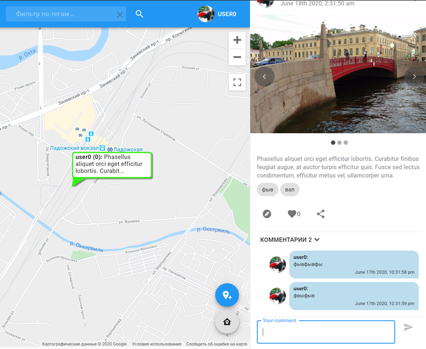
Task: Click the 'фыв' tag chip
Action: coord(267,190)
